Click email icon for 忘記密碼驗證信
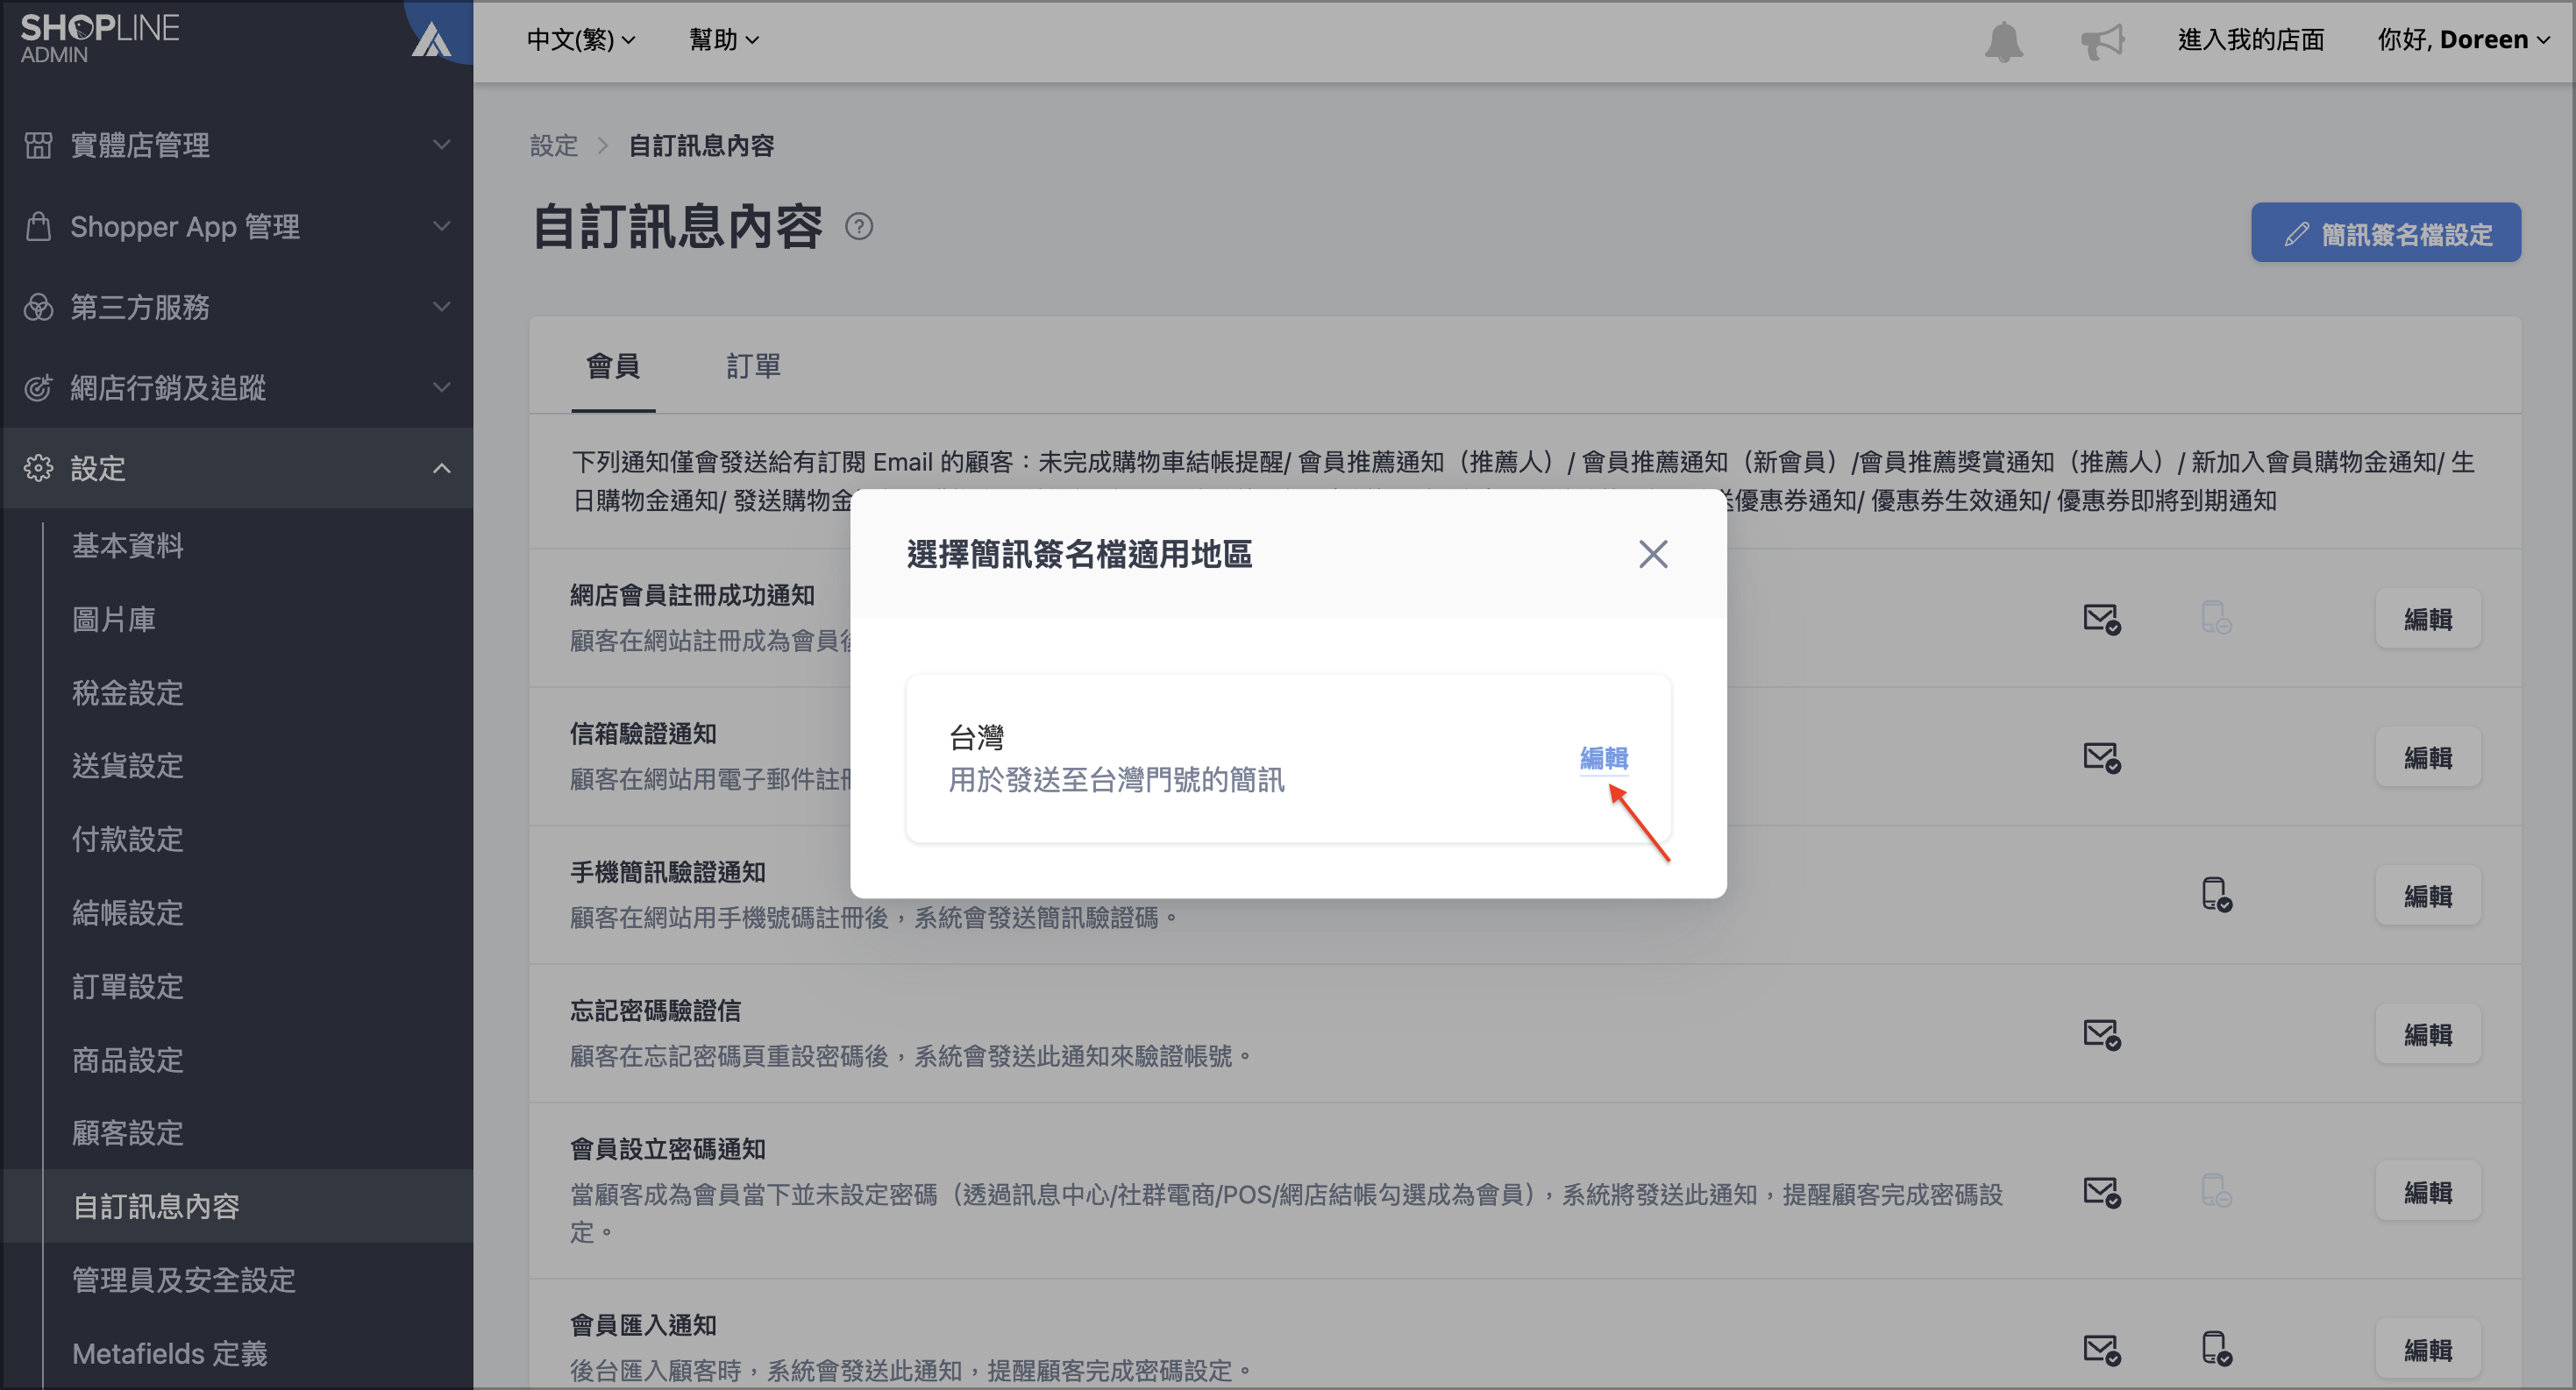This screenshot has height=1390, width=2576. coord(2102,1033)
